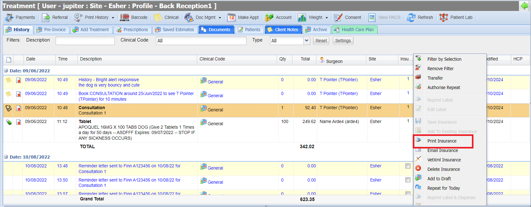The width and height of the screenshot is (531, 207).
Task: Switch to the Prescriptions tab
Action: [x=132, y=30]
